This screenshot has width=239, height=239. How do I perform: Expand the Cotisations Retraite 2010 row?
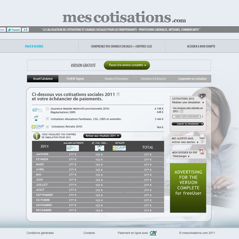pos(47,127)
